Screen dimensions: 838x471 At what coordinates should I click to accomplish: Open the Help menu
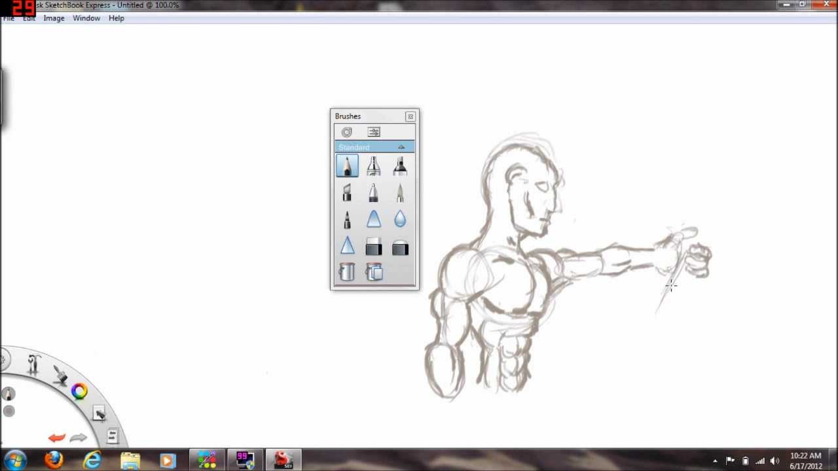pyautogui.click(x=117, y=18)
